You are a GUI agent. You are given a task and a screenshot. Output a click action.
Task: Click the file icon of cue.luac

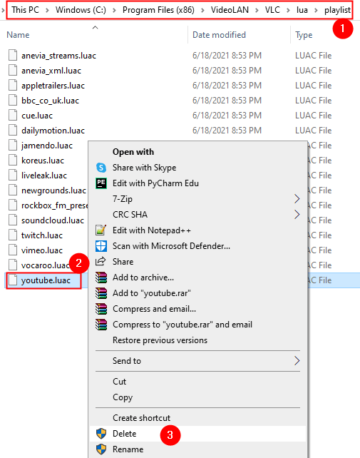[x=13, y=115]
